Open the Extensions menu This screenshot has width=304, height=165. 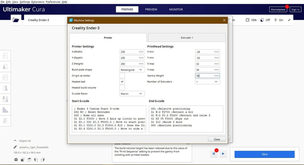[x=37, y=2]
